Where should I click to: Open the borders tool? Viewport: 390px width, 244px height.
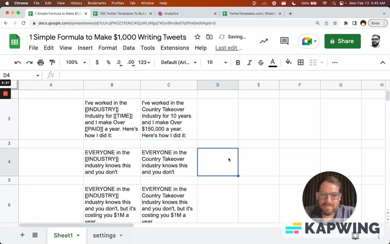(301, 62)
